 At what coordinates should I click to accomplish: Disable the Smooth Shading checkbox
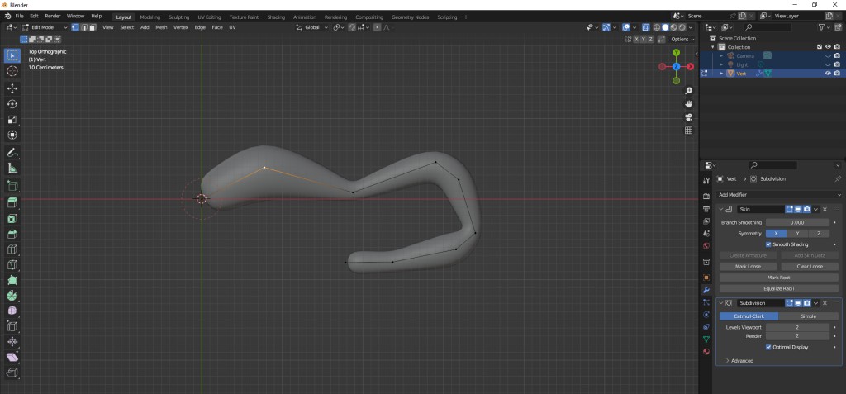coord(768,244)
